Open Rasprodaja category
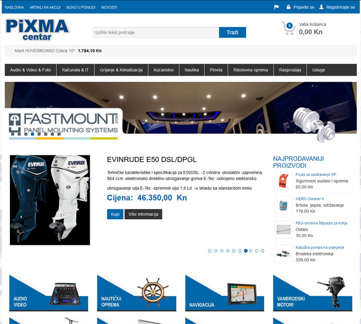The width and height of the screenshot is (361, 324). point(290,70)
